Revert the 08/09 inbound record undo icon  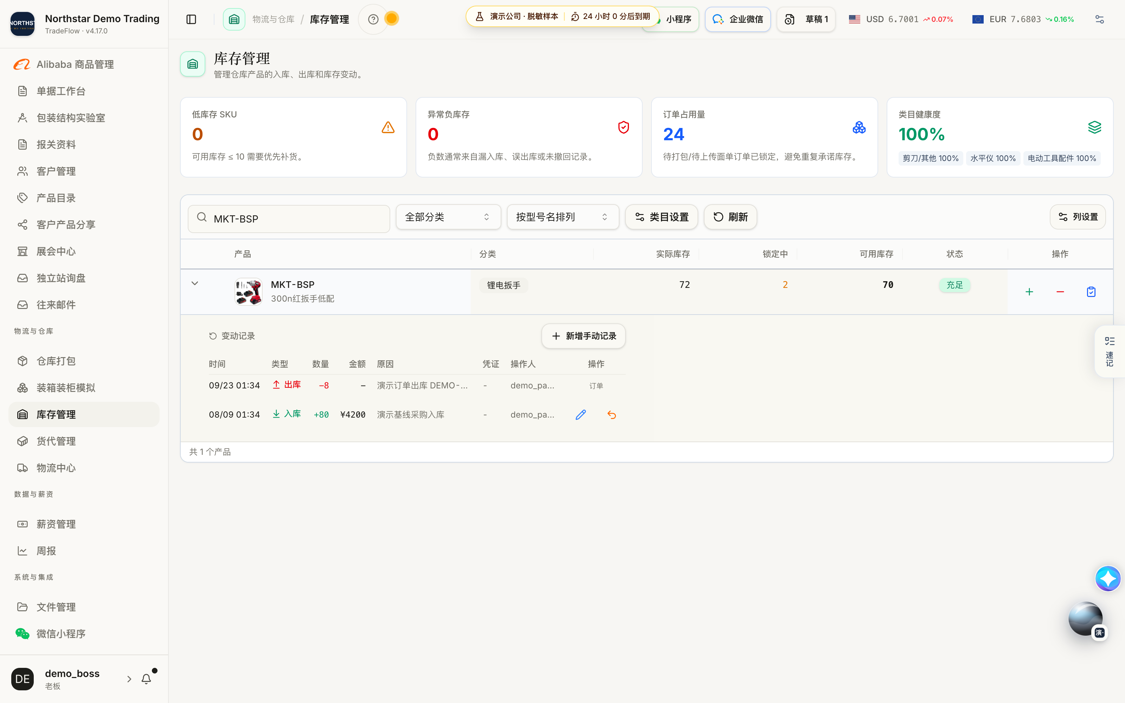612,415
